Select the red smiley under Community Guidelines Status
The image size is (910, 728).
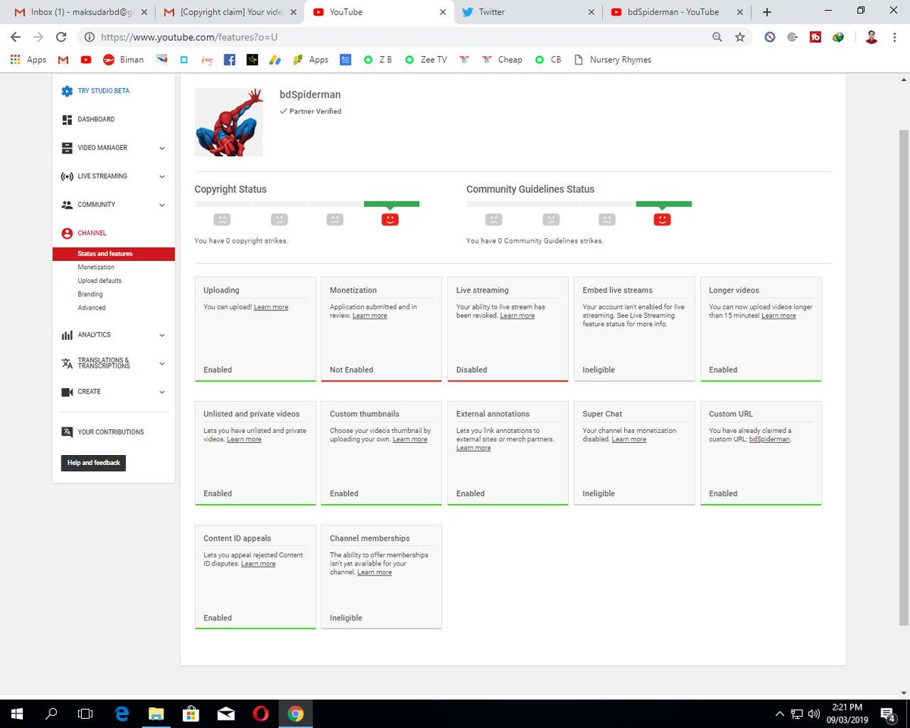pos(662,219)
